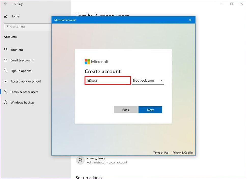The width and height of the screenshot is (247, 179).
Task: Click the Your info person icon
Action: pos(6,50)
